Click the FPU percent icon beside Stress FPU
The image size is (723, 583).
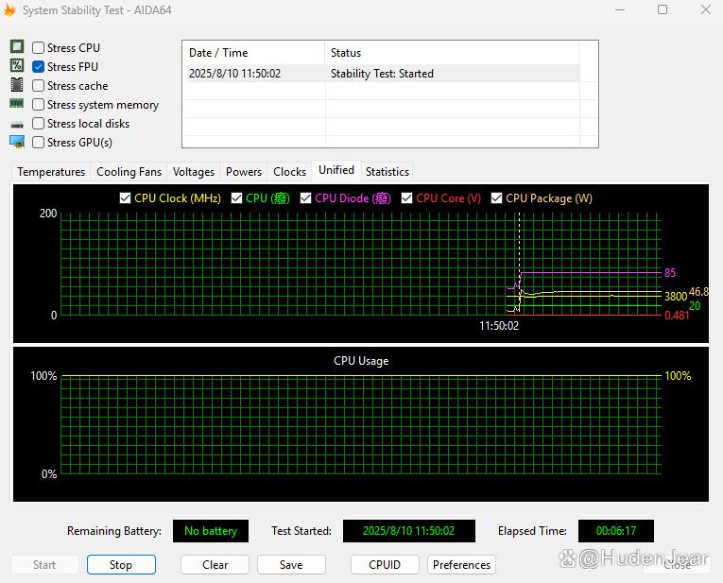[x=17, y=66]
